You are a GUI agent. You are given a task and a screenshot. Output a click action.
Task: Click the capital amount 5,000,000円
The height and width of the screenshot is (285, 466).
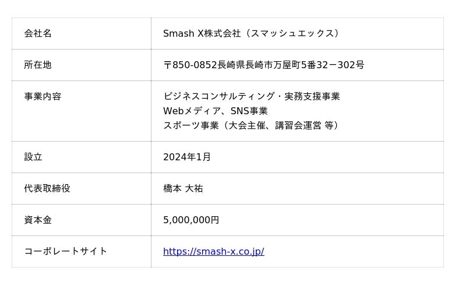(x=191, y=220)
